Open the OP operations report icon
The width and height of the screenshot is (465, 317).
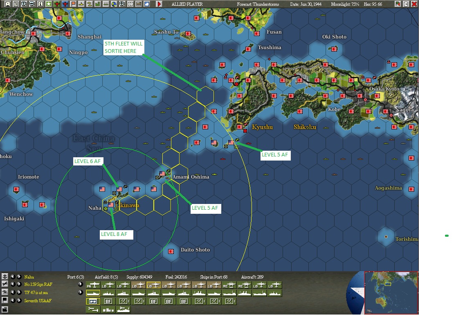click(x=130, y=4)
